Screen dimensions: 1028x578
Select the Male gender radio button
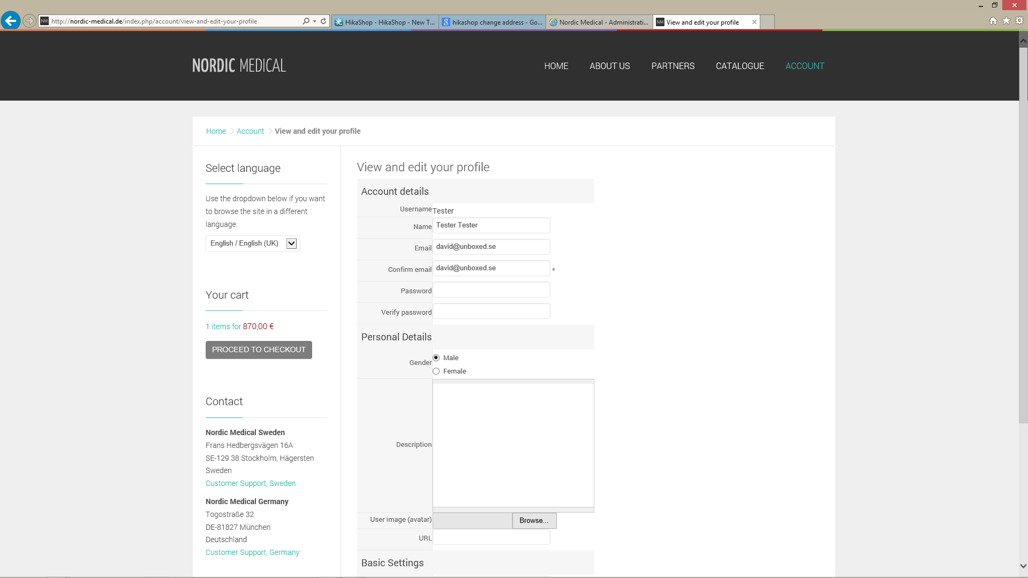pyautogui.click(x=436, y=358)
